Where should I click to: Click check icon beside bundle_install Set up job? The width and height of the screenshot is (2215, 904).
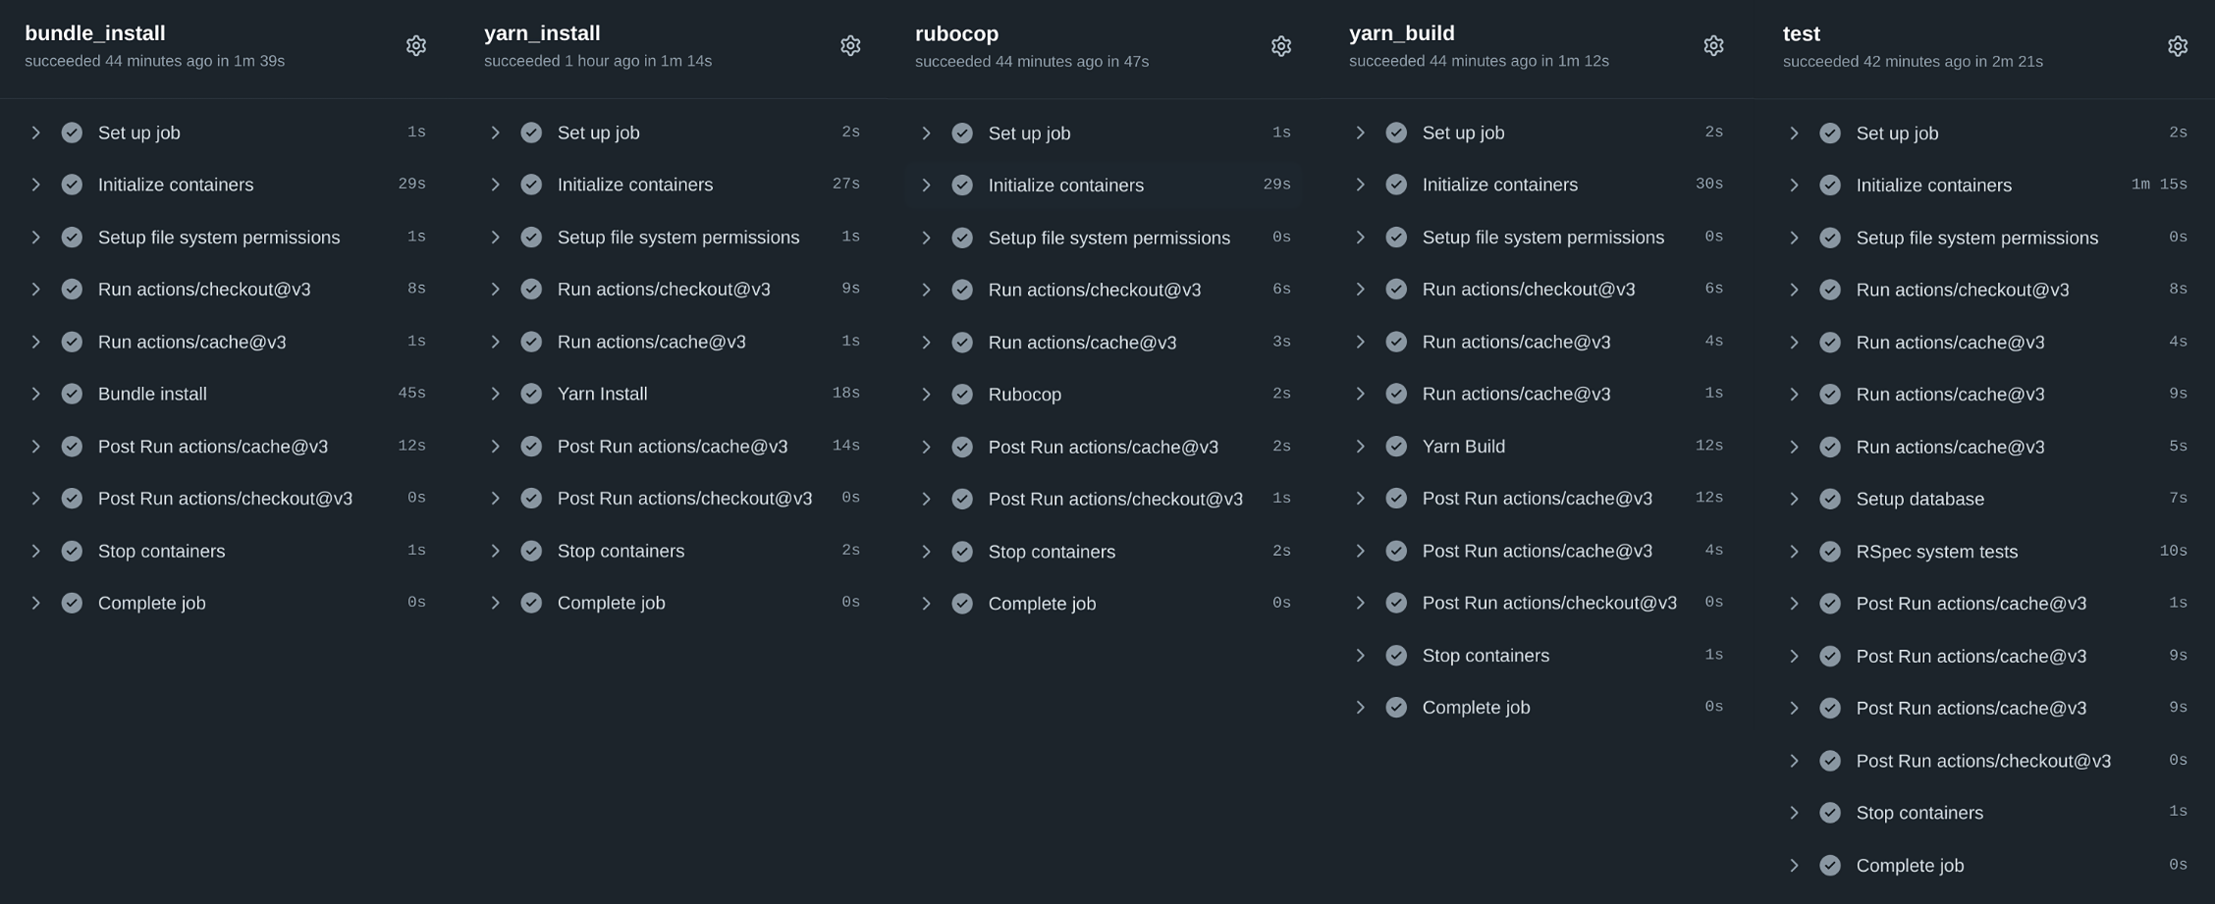click(72, 133)
